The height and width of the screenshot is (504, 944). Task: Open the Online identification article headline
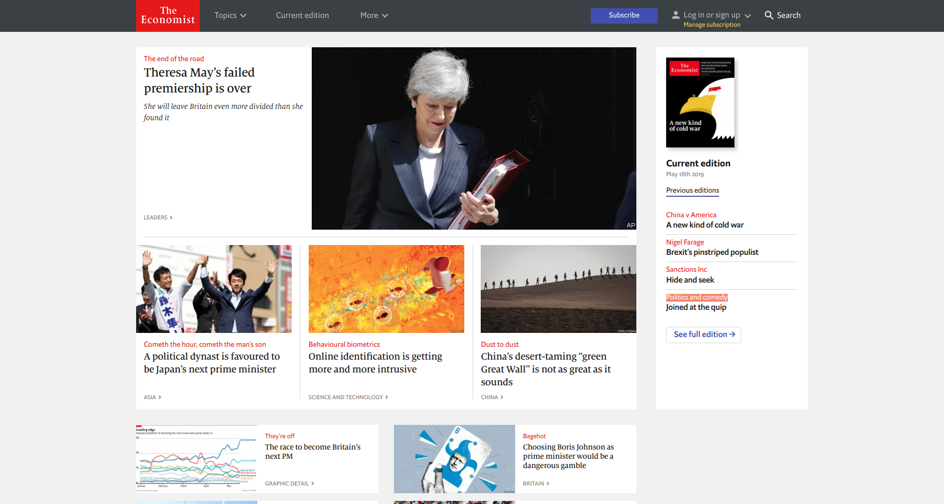pyautogui.click(x=375, y=363)
